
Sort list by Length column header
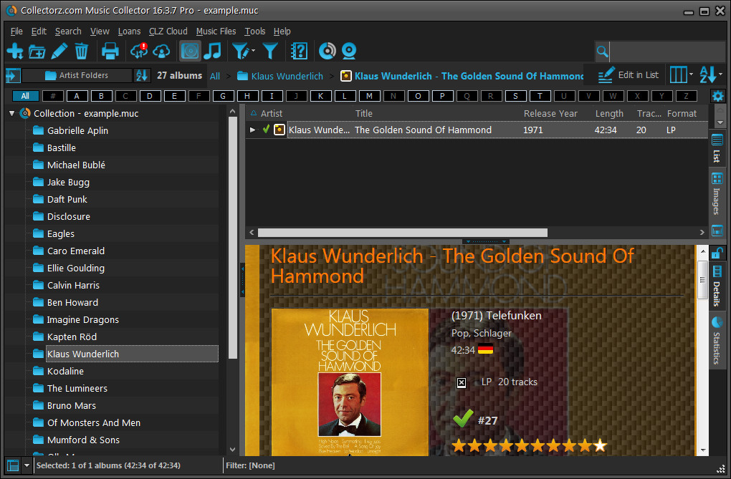point(609,113)
